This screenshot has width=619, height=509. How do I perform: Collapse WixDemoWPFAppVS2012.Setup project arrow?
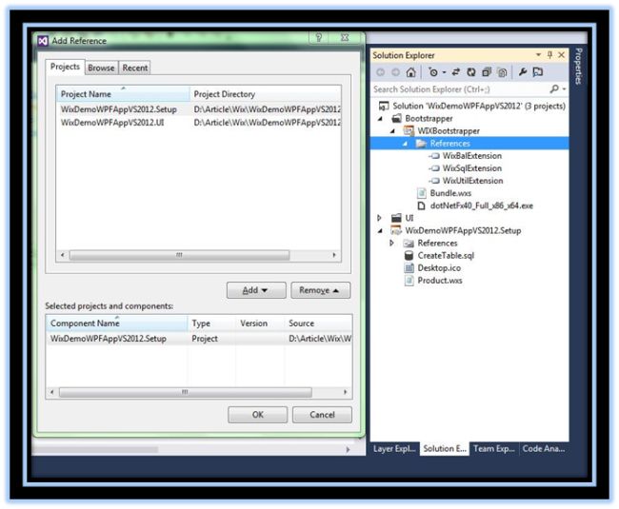pos(381,230)
